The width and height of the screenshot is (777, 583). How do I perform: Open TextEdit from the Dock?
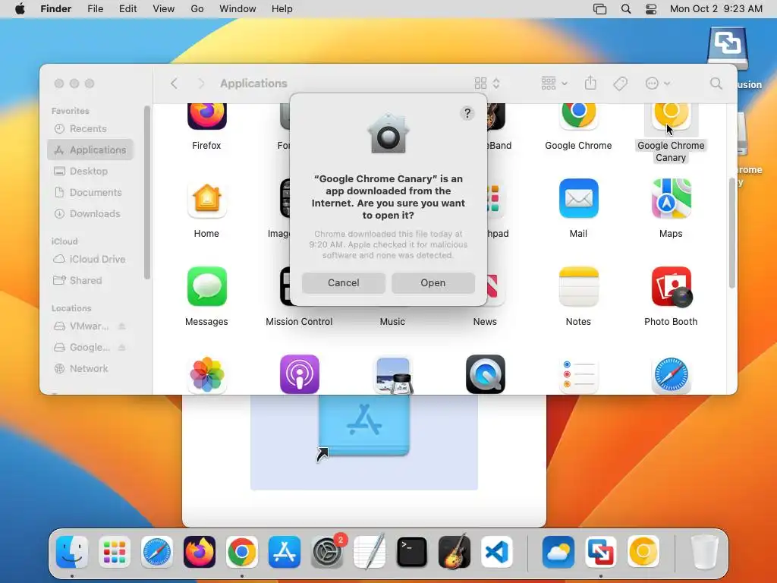370,552
